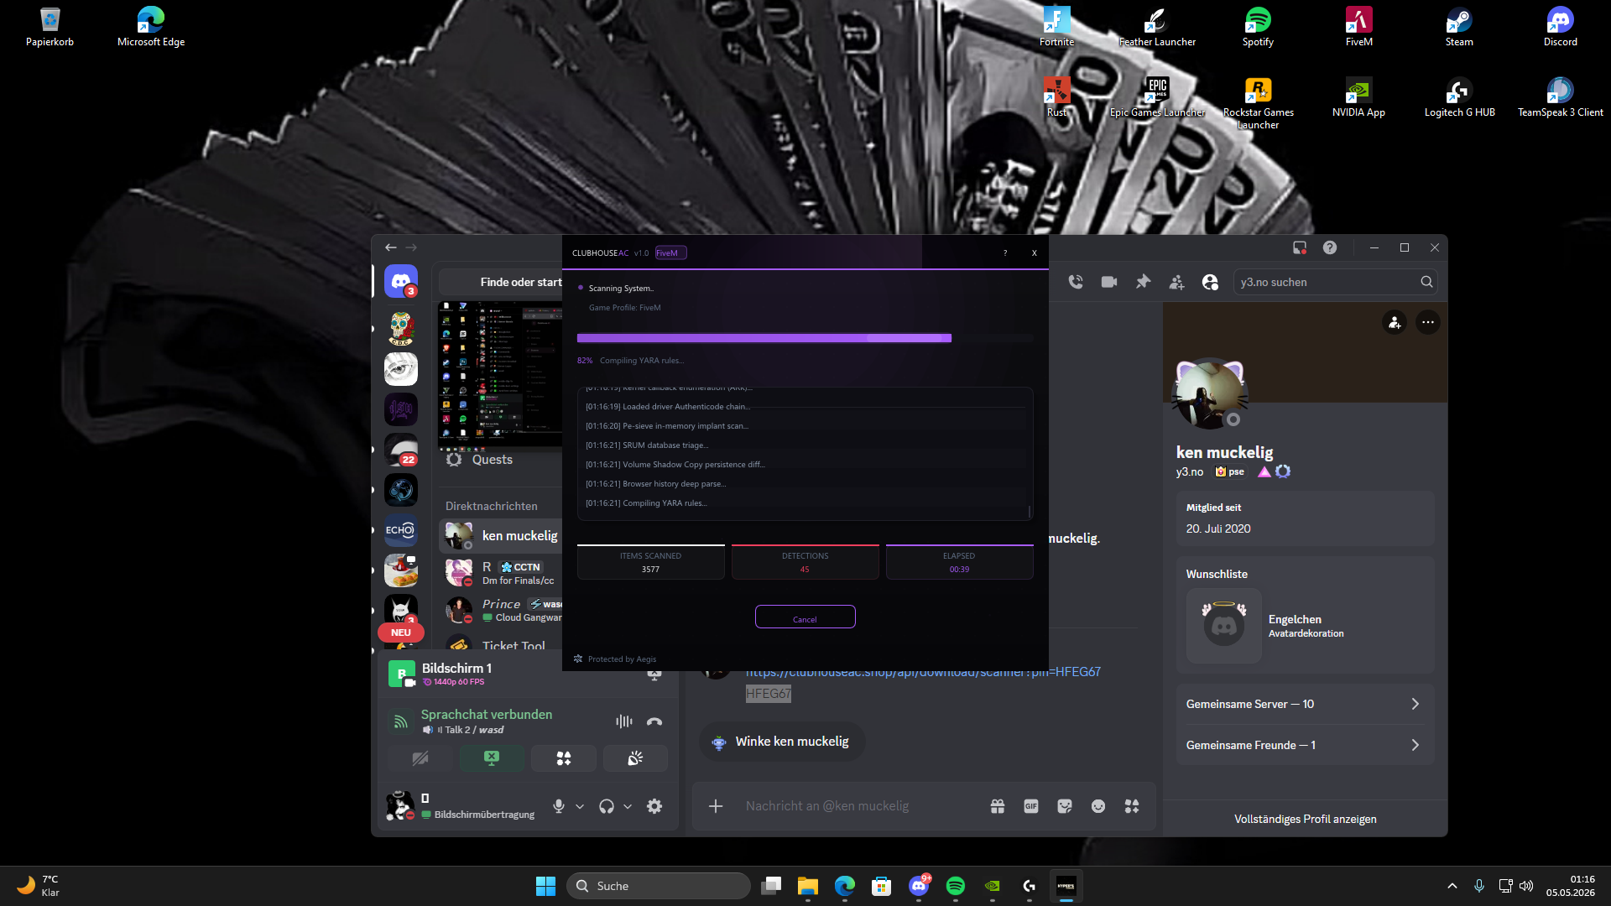This screenshot has width=1611, height=906.
Task: Click Vollständiges Profil anzeigen
Action: (x=1305, y=819)
